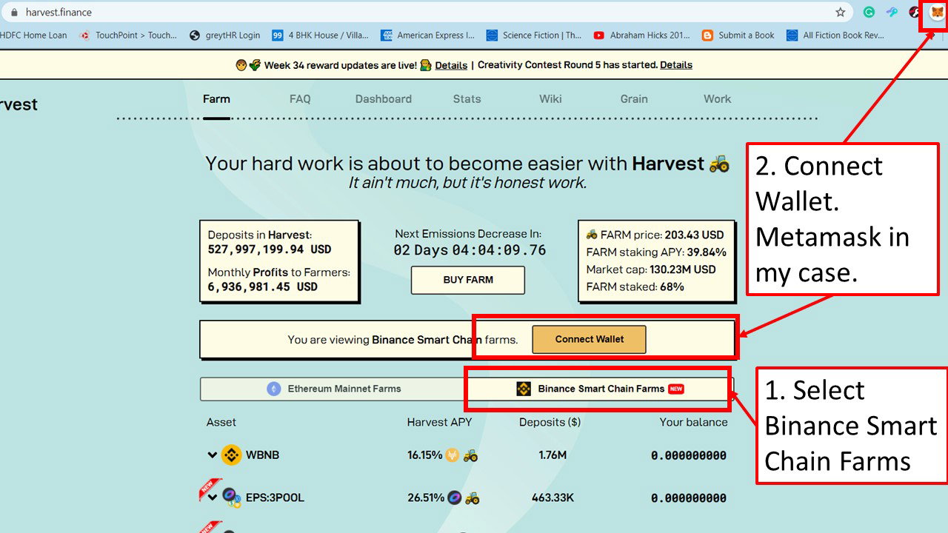Click the "You are viewing Binance Smart Chain farms" text

(403, 340)
